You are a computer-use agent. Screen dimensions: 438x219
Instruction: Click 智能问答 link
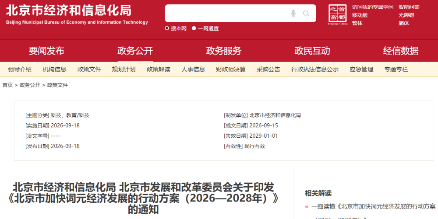pyautogui.click(x=409, y=7)
